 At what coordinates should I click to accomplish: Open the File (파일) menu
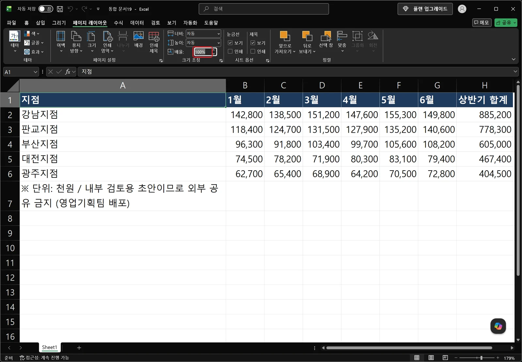tap(11, 23)
